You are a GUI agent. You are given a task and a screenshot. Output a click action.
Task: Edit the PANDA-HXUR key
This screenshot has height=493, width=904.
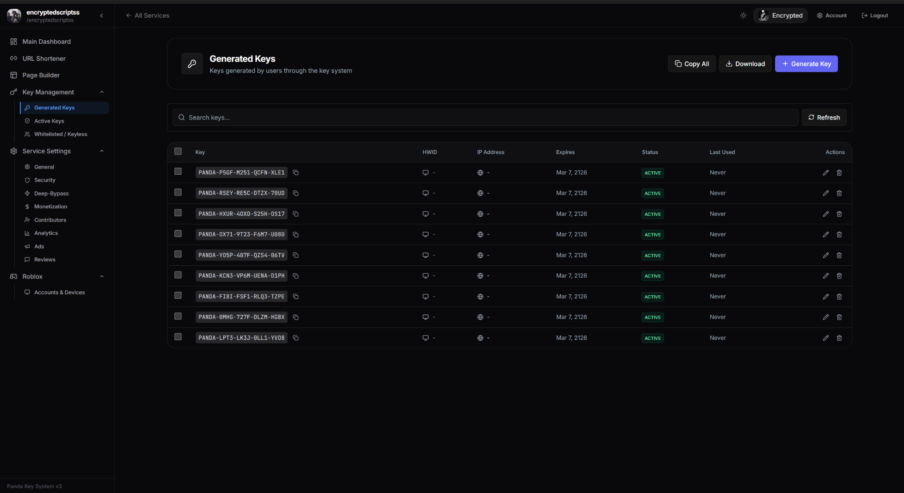(x=826, y=214)
